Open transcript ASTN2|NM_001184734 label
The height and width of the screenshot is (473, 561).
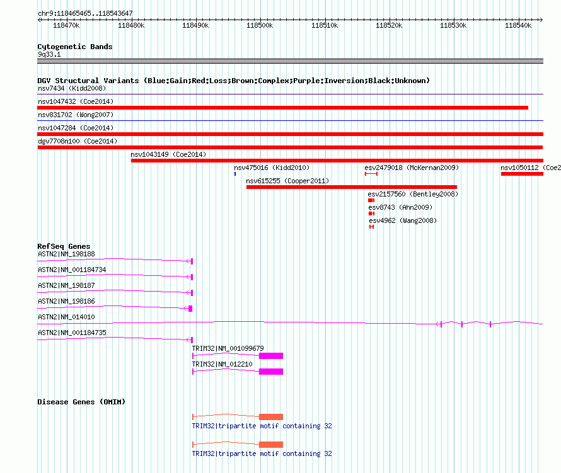(72, 270)
